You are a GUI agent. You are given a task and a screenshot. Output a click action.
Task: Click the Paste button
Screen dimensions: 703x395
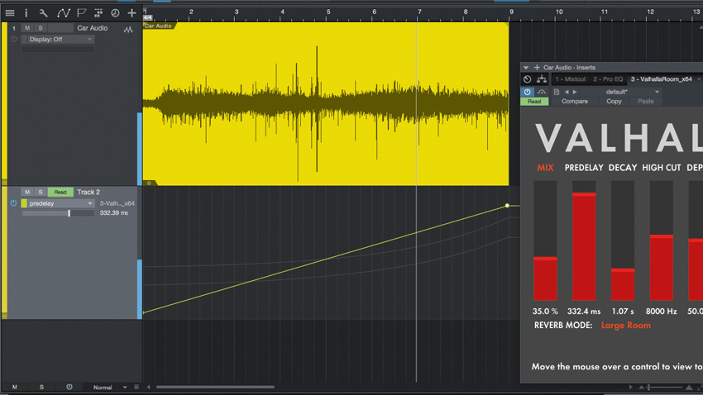point(646,101)
